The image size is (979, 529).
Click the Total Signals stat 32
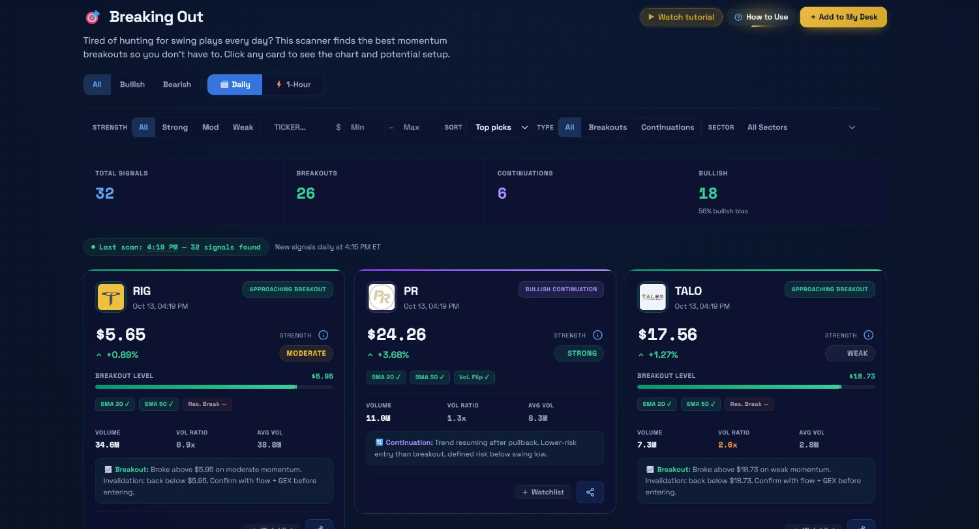(104, 193)
